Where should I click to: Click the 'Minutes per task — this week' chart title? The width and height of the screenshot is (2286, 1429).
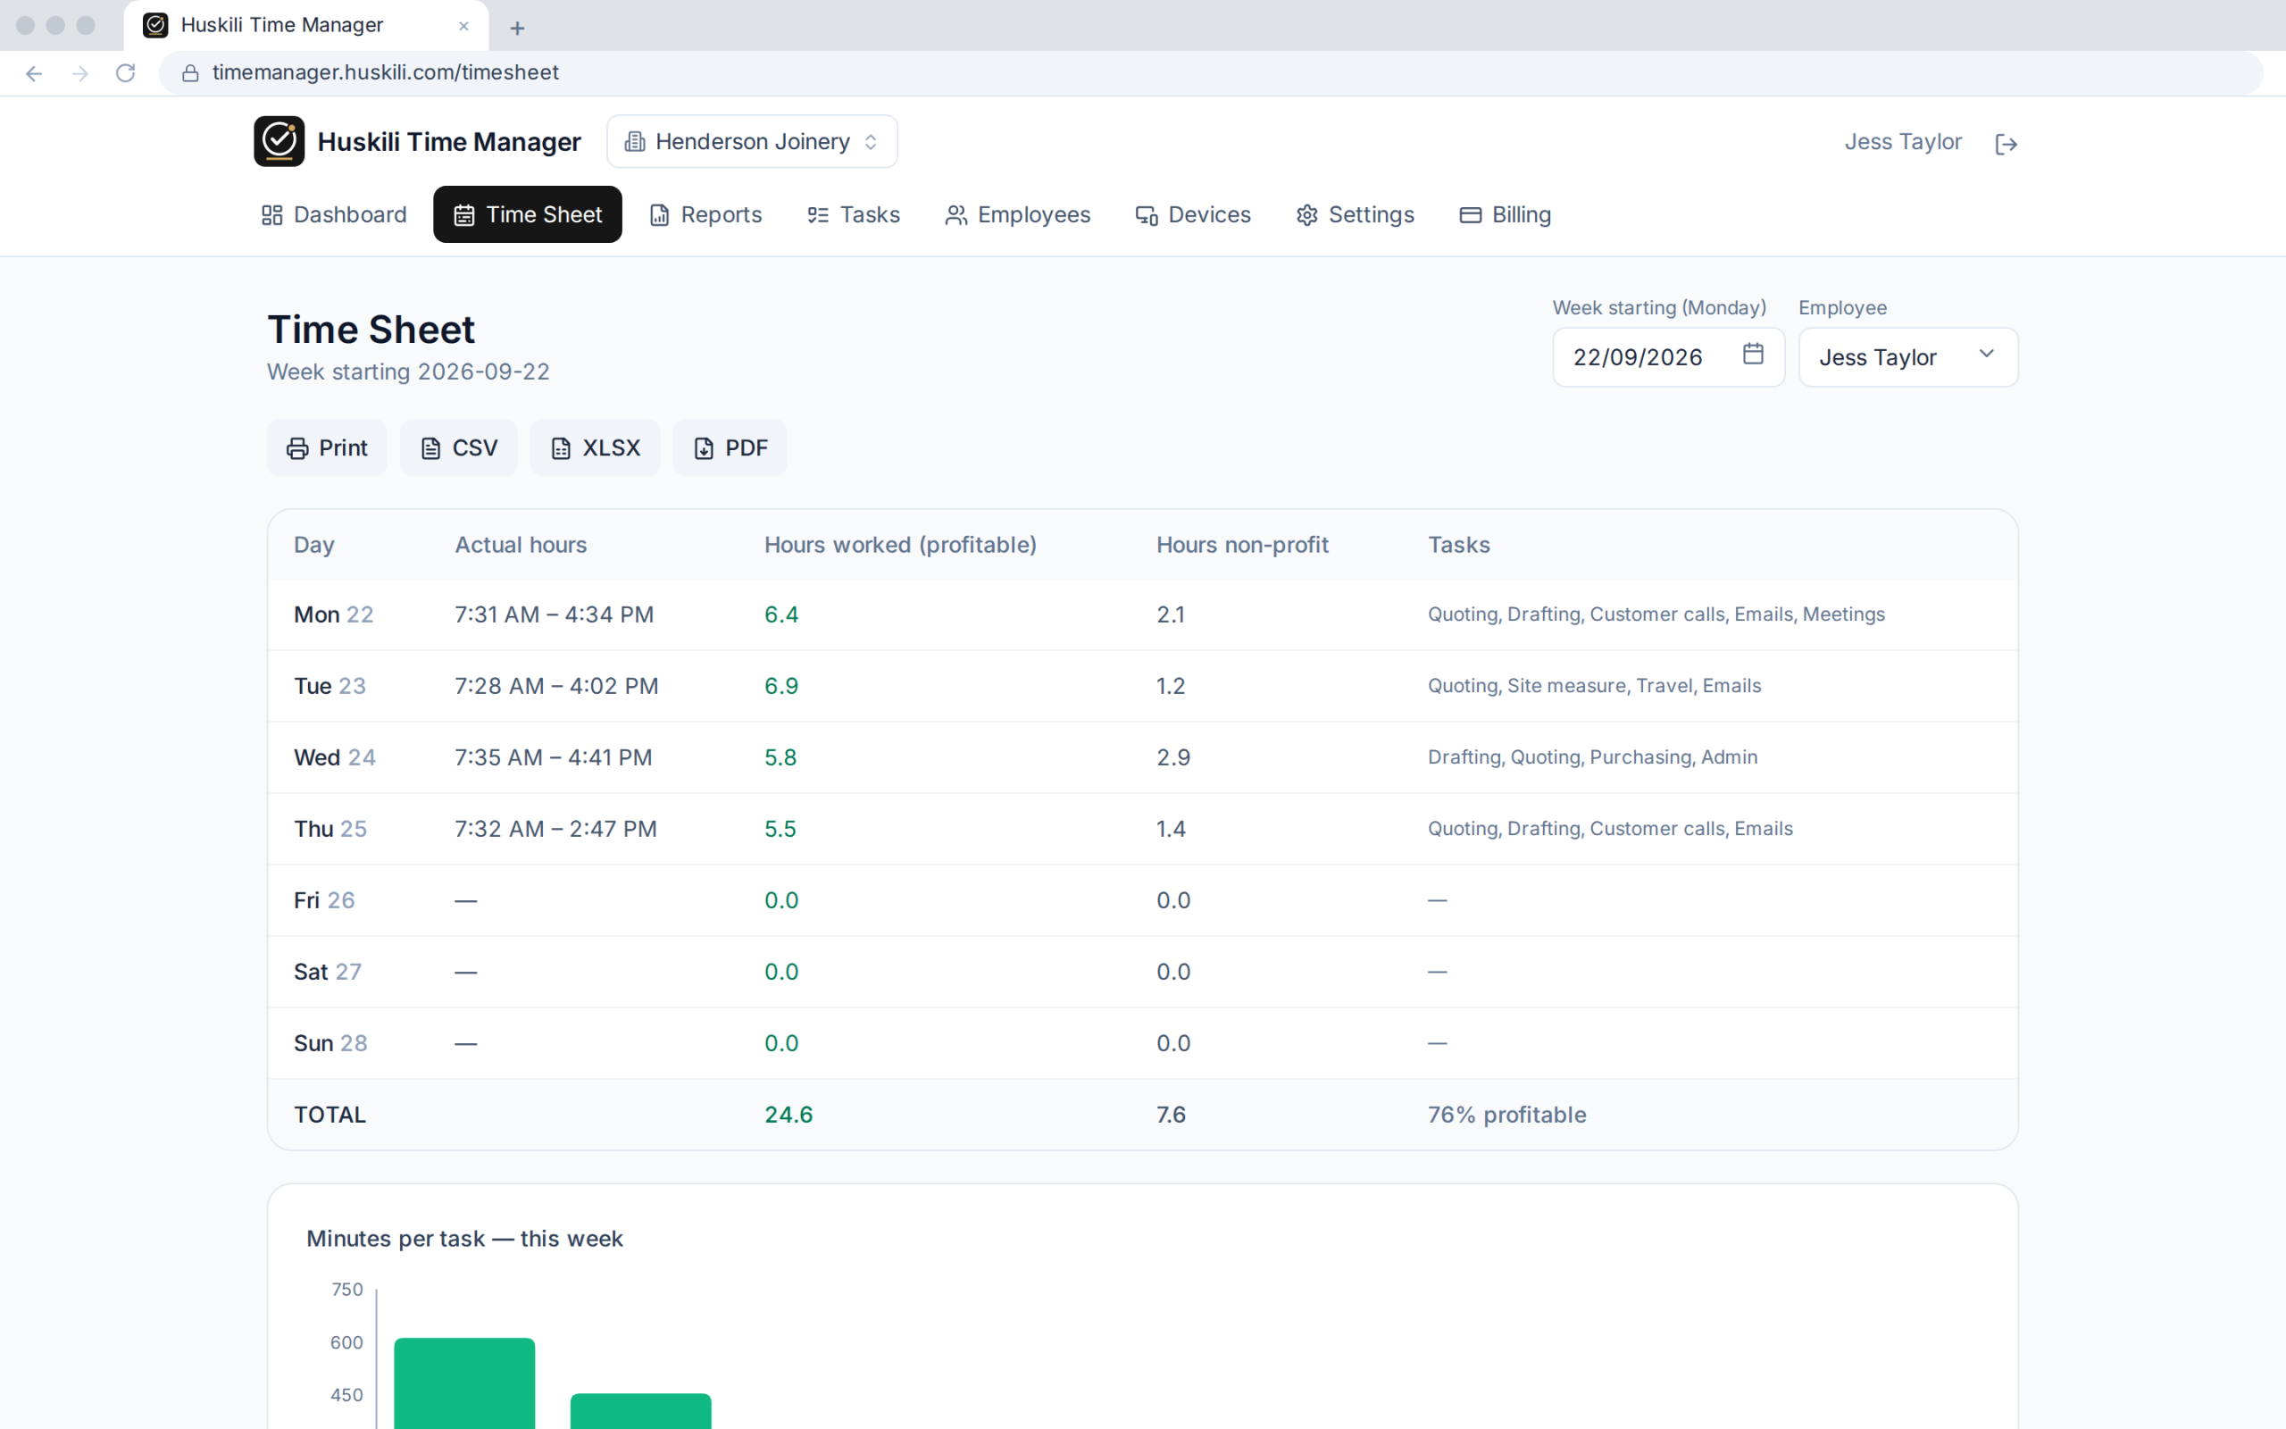464,1239
